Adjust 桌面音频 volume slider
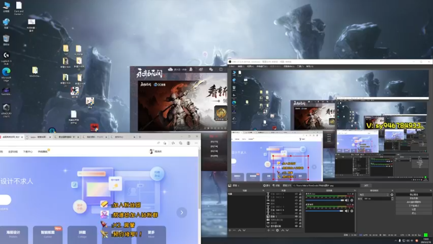 tap(325, 211)
